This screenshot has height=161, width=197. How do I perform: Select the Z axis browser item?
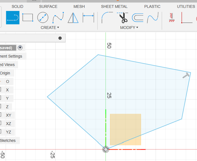[x=7, y=107]
